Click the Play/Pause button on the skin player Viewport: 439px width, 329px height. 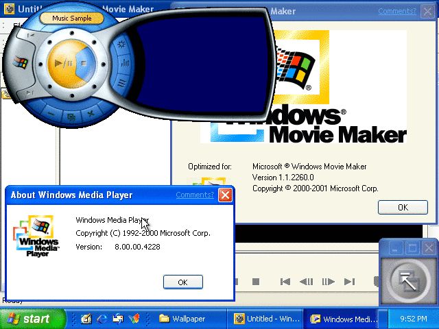click(62, 64)
